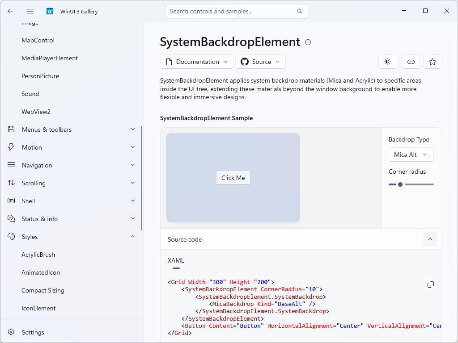The height and width of the screenshot is (343, 458).
Task: Expand the Navigation category chevron
Action: (x=133, y=165)
